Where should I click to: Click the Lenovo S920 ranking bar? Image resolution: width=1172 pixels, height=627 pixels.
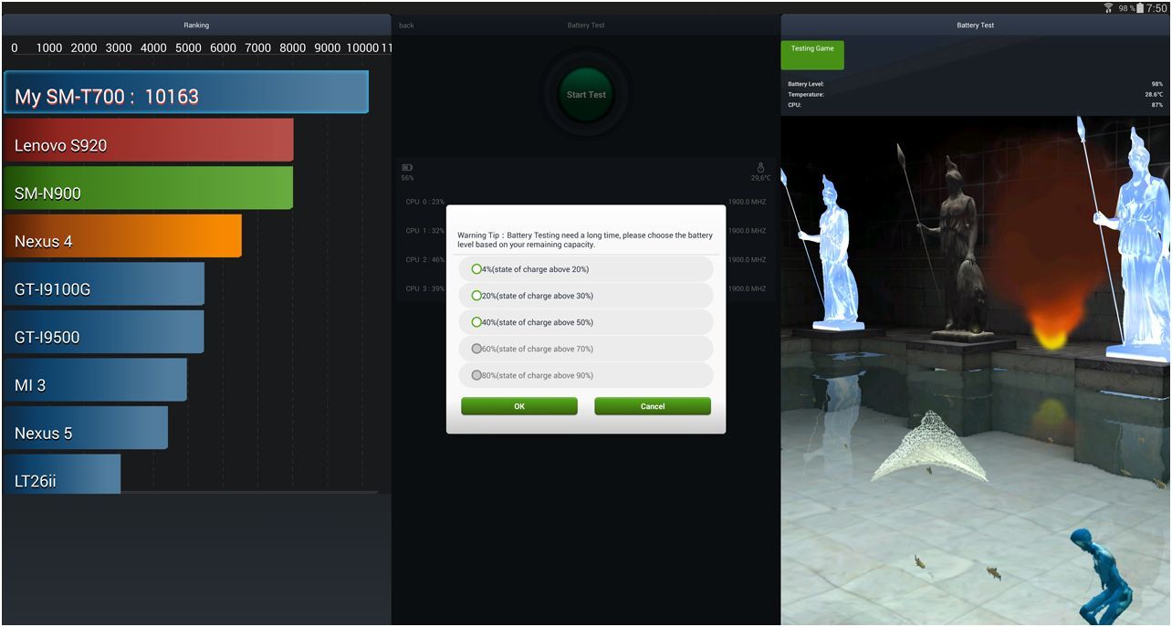tap(148, 141)
